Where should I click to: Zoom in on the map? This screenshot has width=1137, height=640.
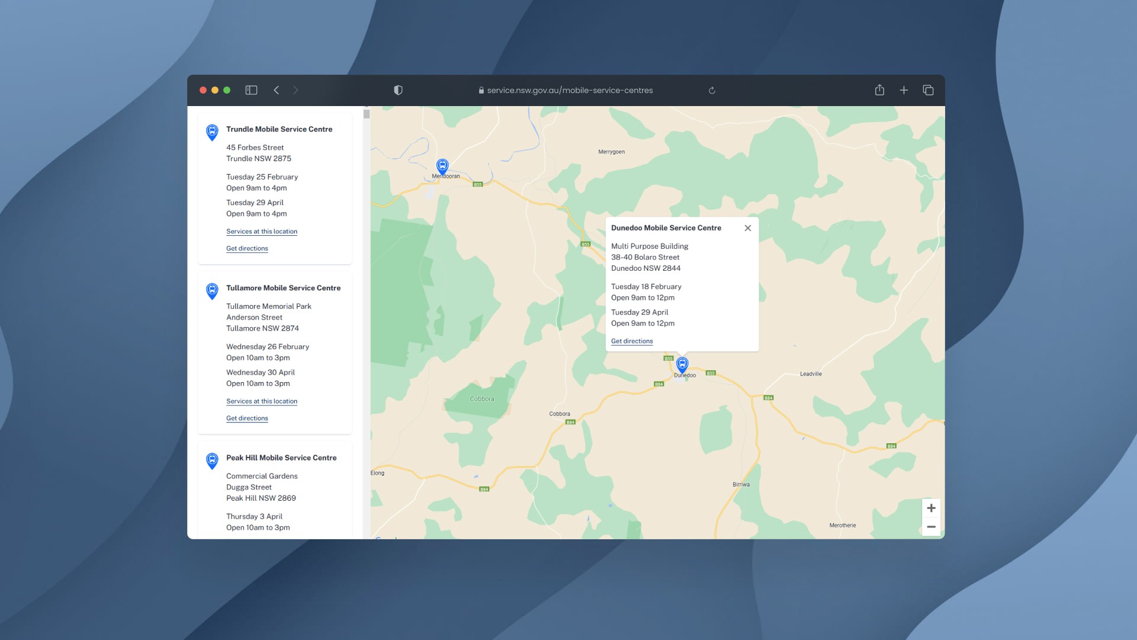click(931, 508)
